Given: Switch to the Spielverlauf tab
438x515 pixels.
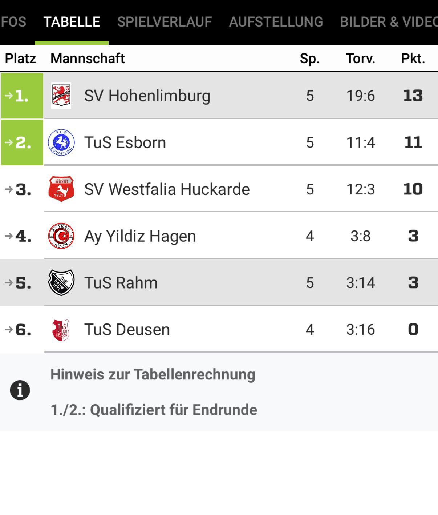Looking at the screenshot, I should click(x=164, y=22).
